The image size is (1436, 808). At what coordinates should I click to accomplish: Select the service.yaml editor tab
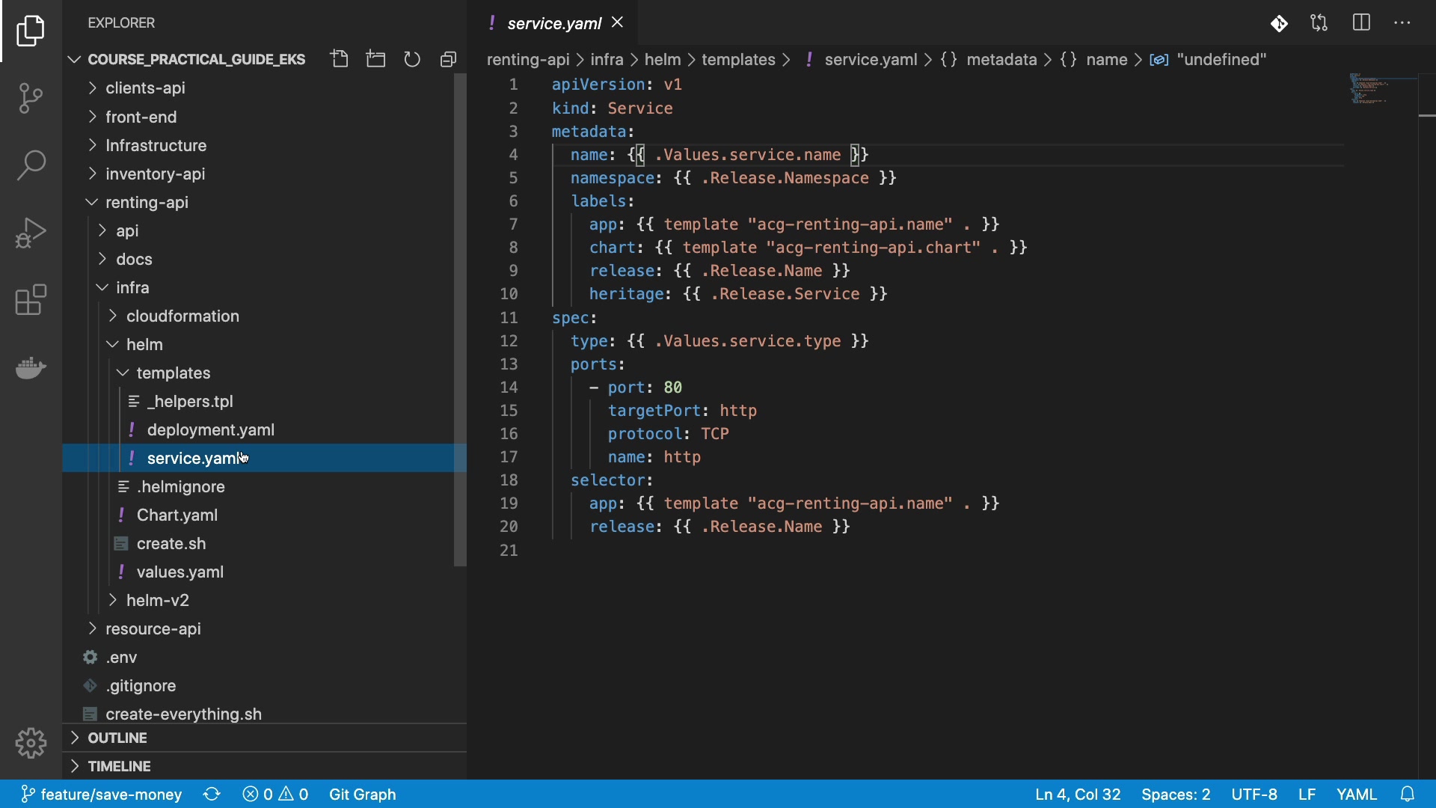553,23
